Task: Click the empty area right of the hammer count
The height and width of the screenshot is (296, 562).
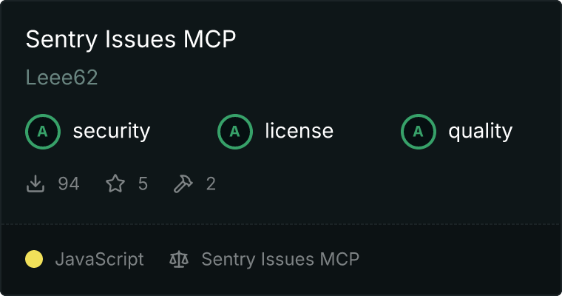Action: [x=387, y=184]
